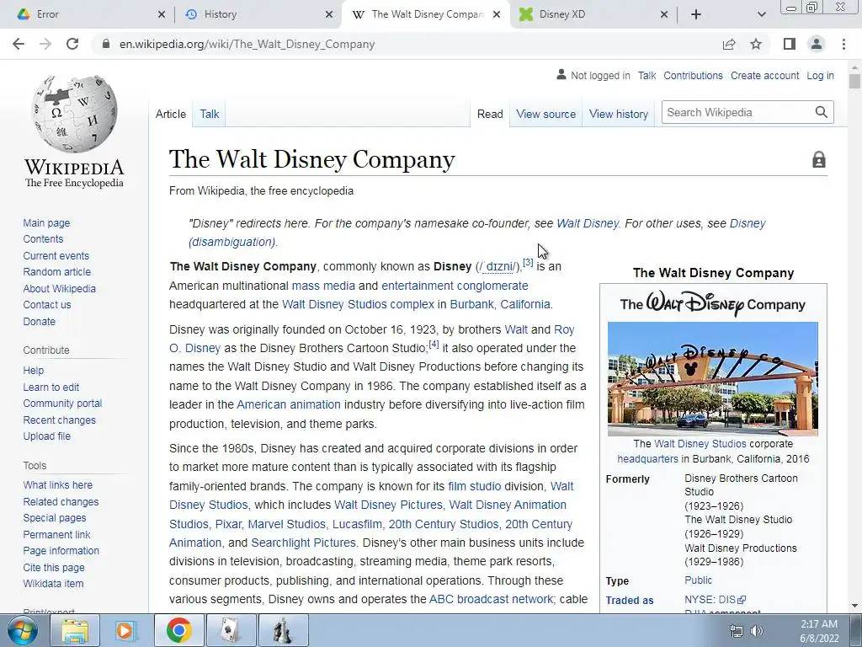This screenshot has height=647, width=862.
Task: Reload the current page
Action: (x=72, y=44)
